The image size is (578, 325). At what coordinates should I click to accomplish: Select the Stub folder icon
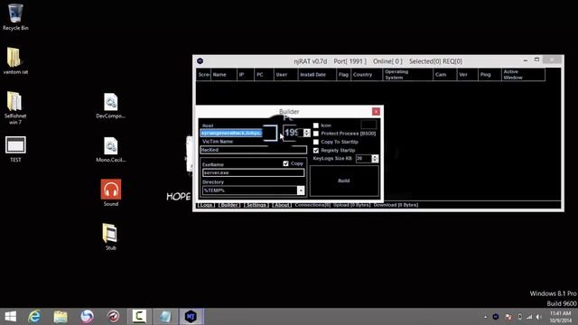point(110,237)
